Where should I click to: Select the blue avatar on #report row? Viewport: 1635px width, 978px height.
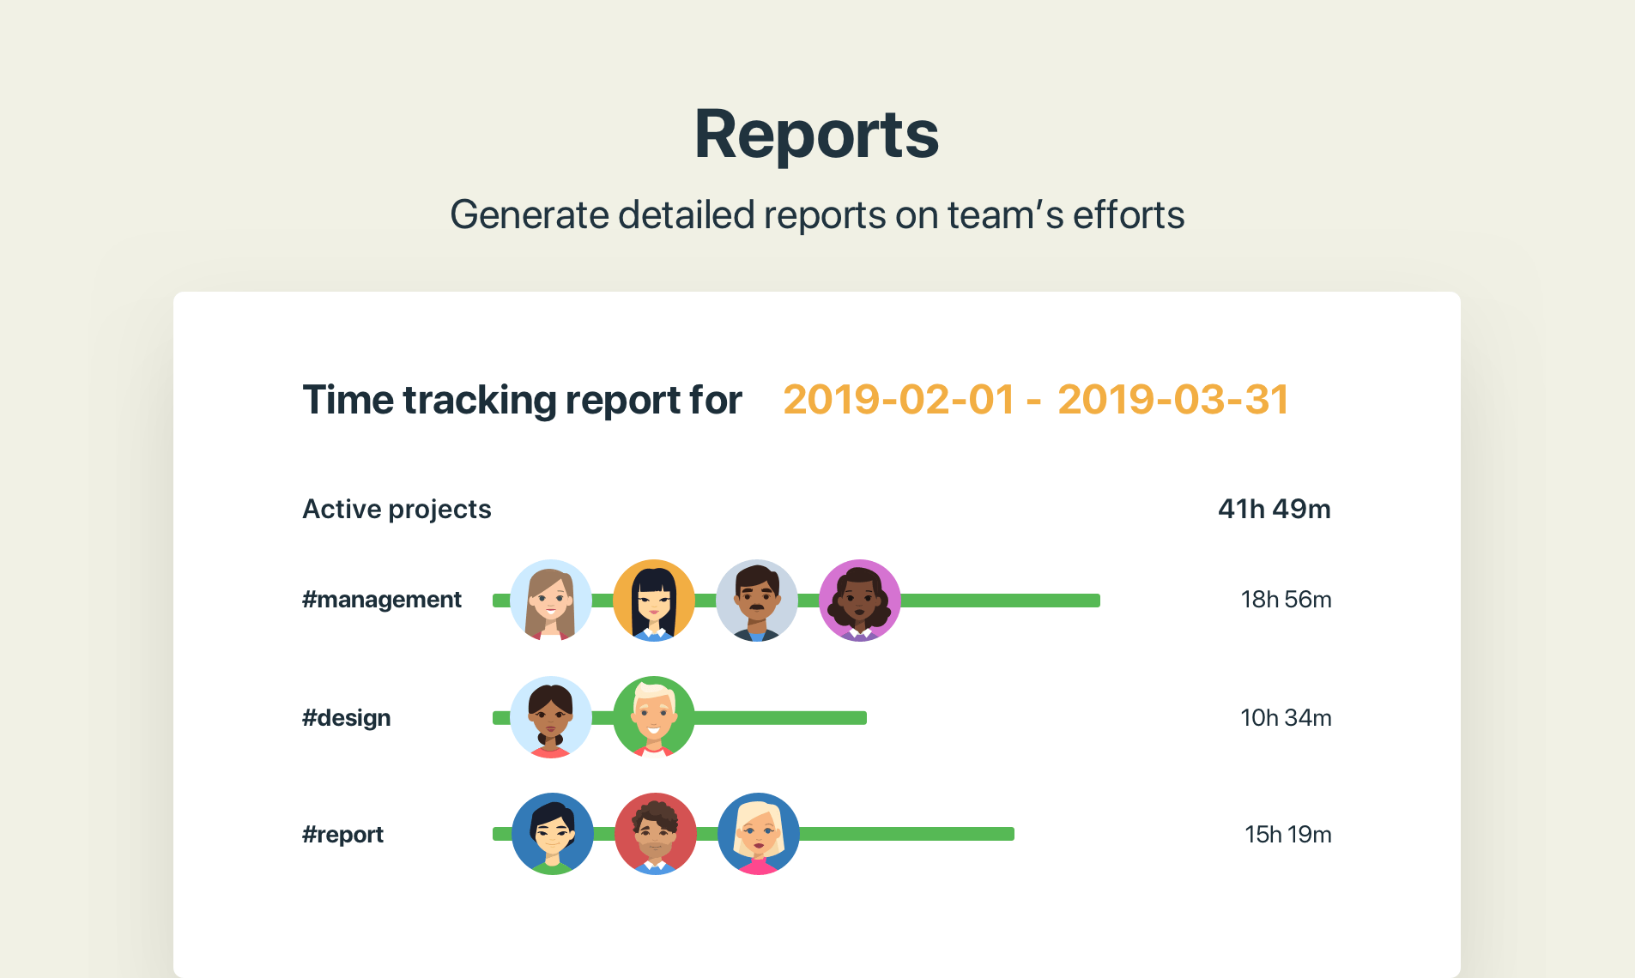point(551,834)
